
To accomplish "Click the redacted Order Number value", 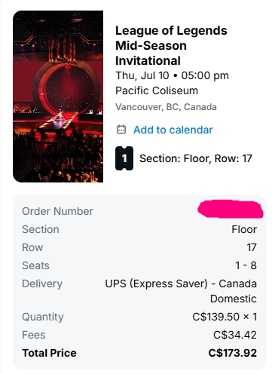I will [231, 209].
